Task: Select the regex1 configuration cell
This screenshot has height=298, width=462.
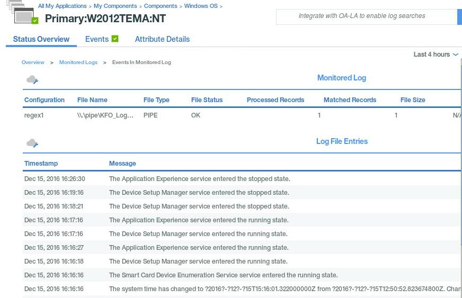Action: (x=34, y=115)
